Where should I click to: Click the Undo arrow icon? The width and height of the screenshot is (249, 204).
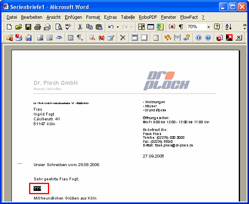[x=111, y=27]
